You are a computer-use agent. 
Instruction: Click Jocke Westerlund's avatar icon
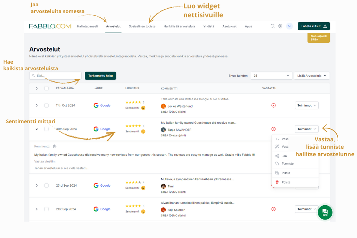pos(163,106)
